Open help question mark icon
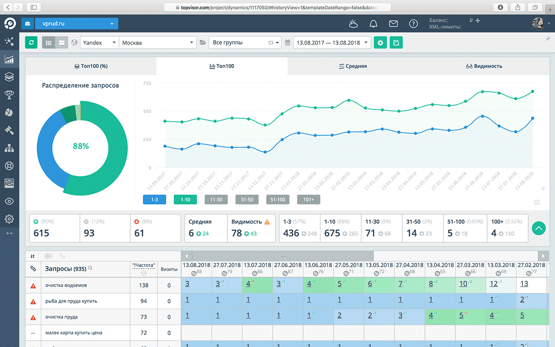Image resolution: width=555 pixels, height=347 pixels. (413, 24)
